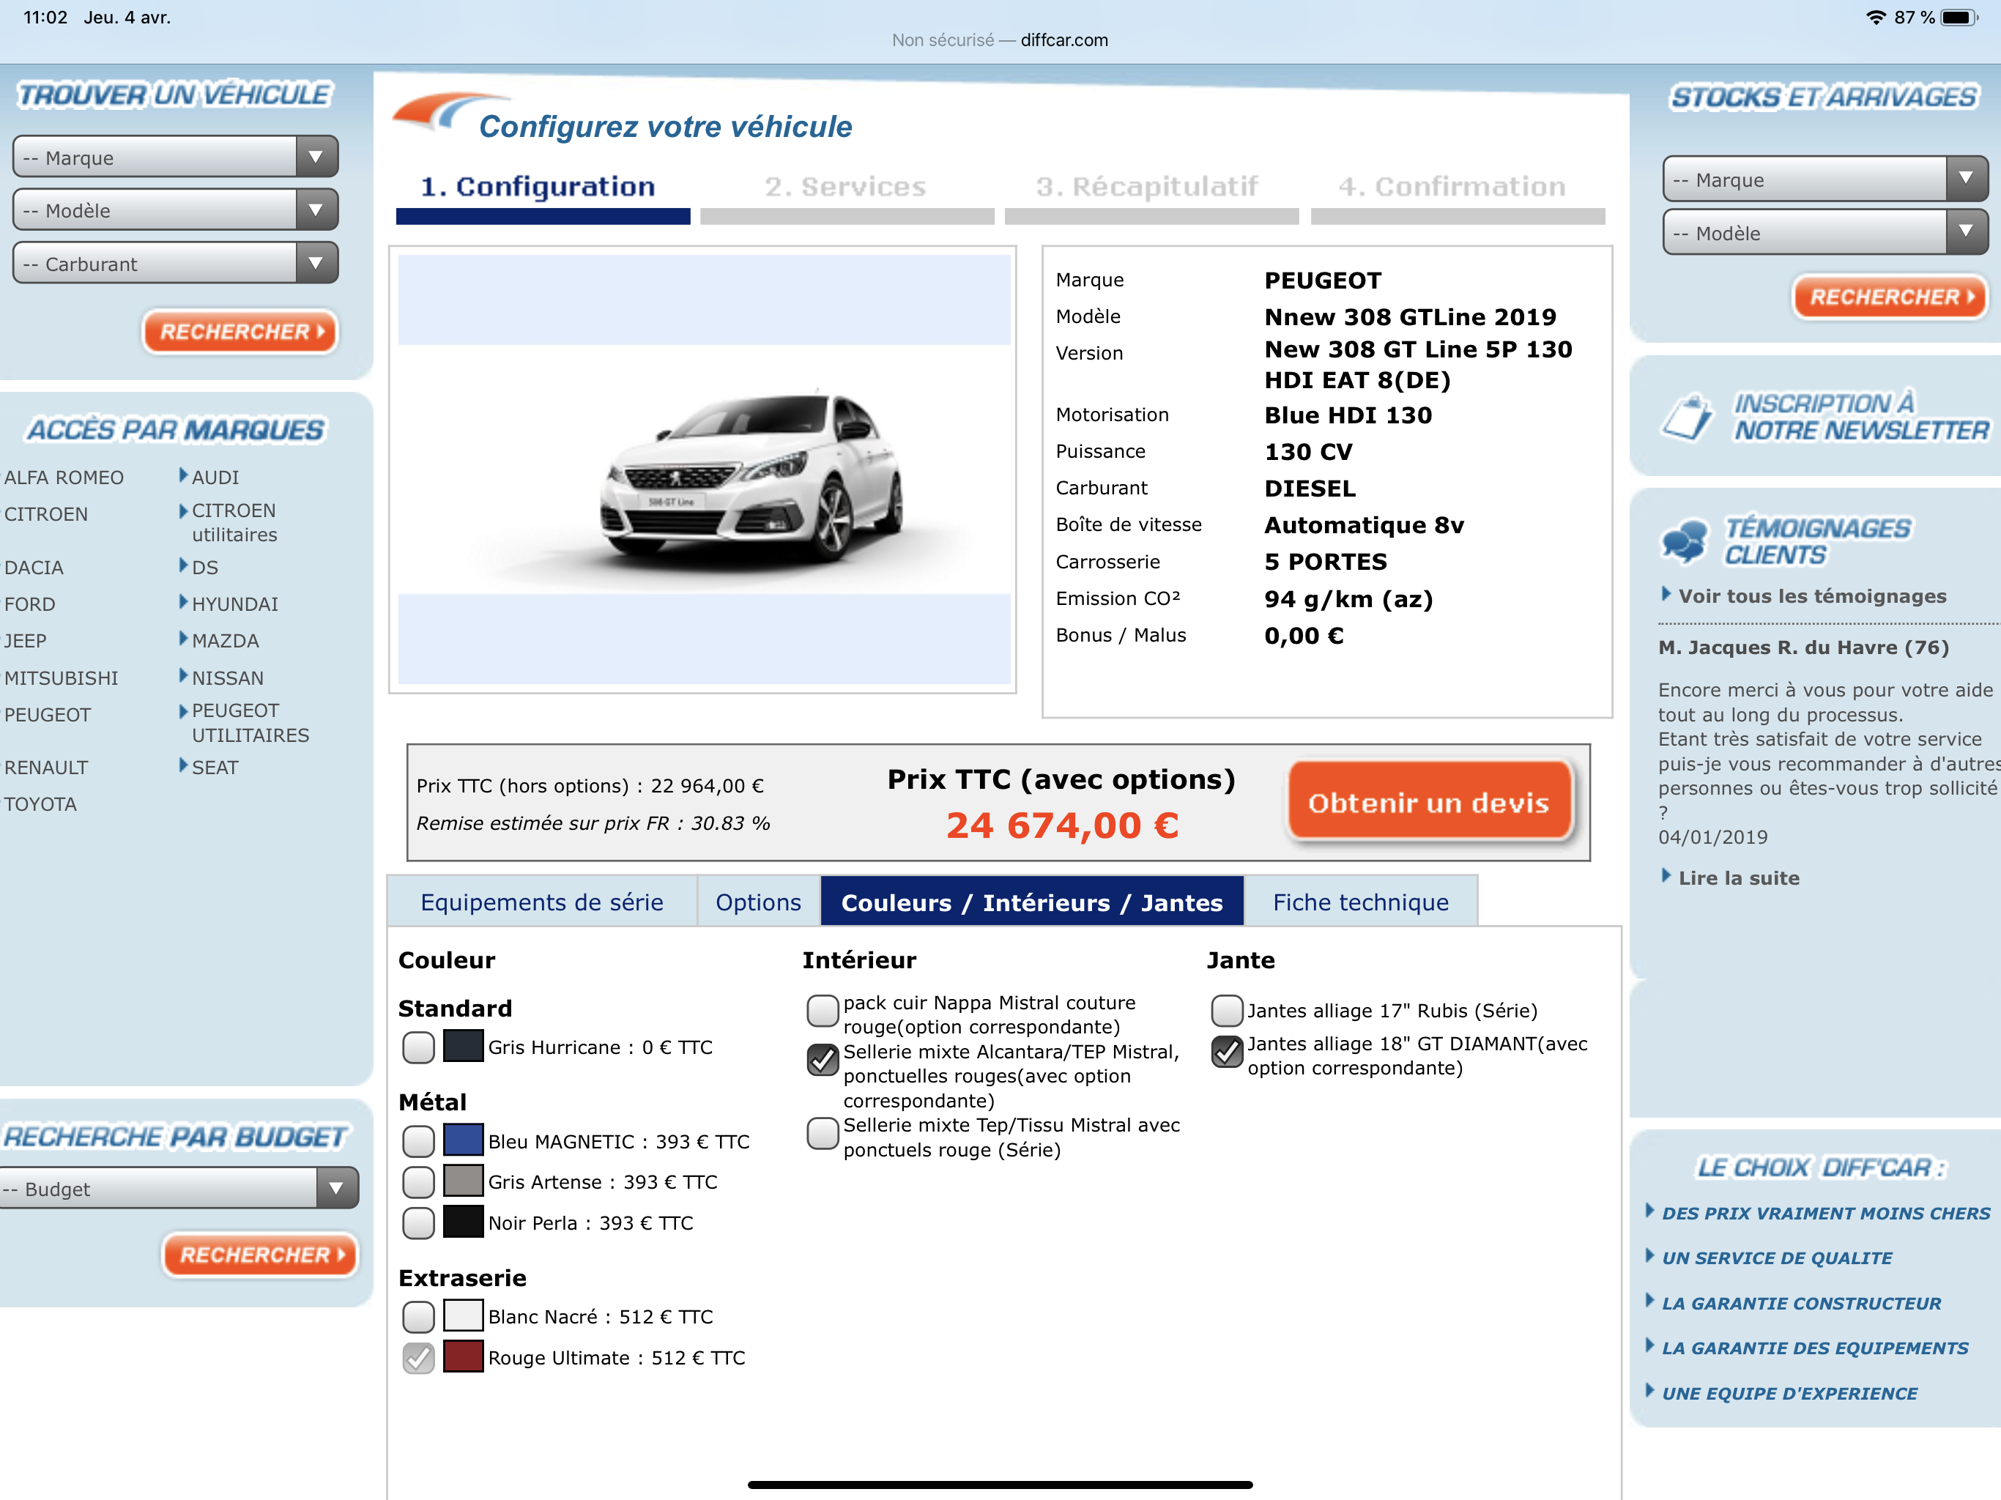This screenshot has width=2001, height=1500.
Task: Click the arrow beside NISSAN brand
Action: coord(184,676)
